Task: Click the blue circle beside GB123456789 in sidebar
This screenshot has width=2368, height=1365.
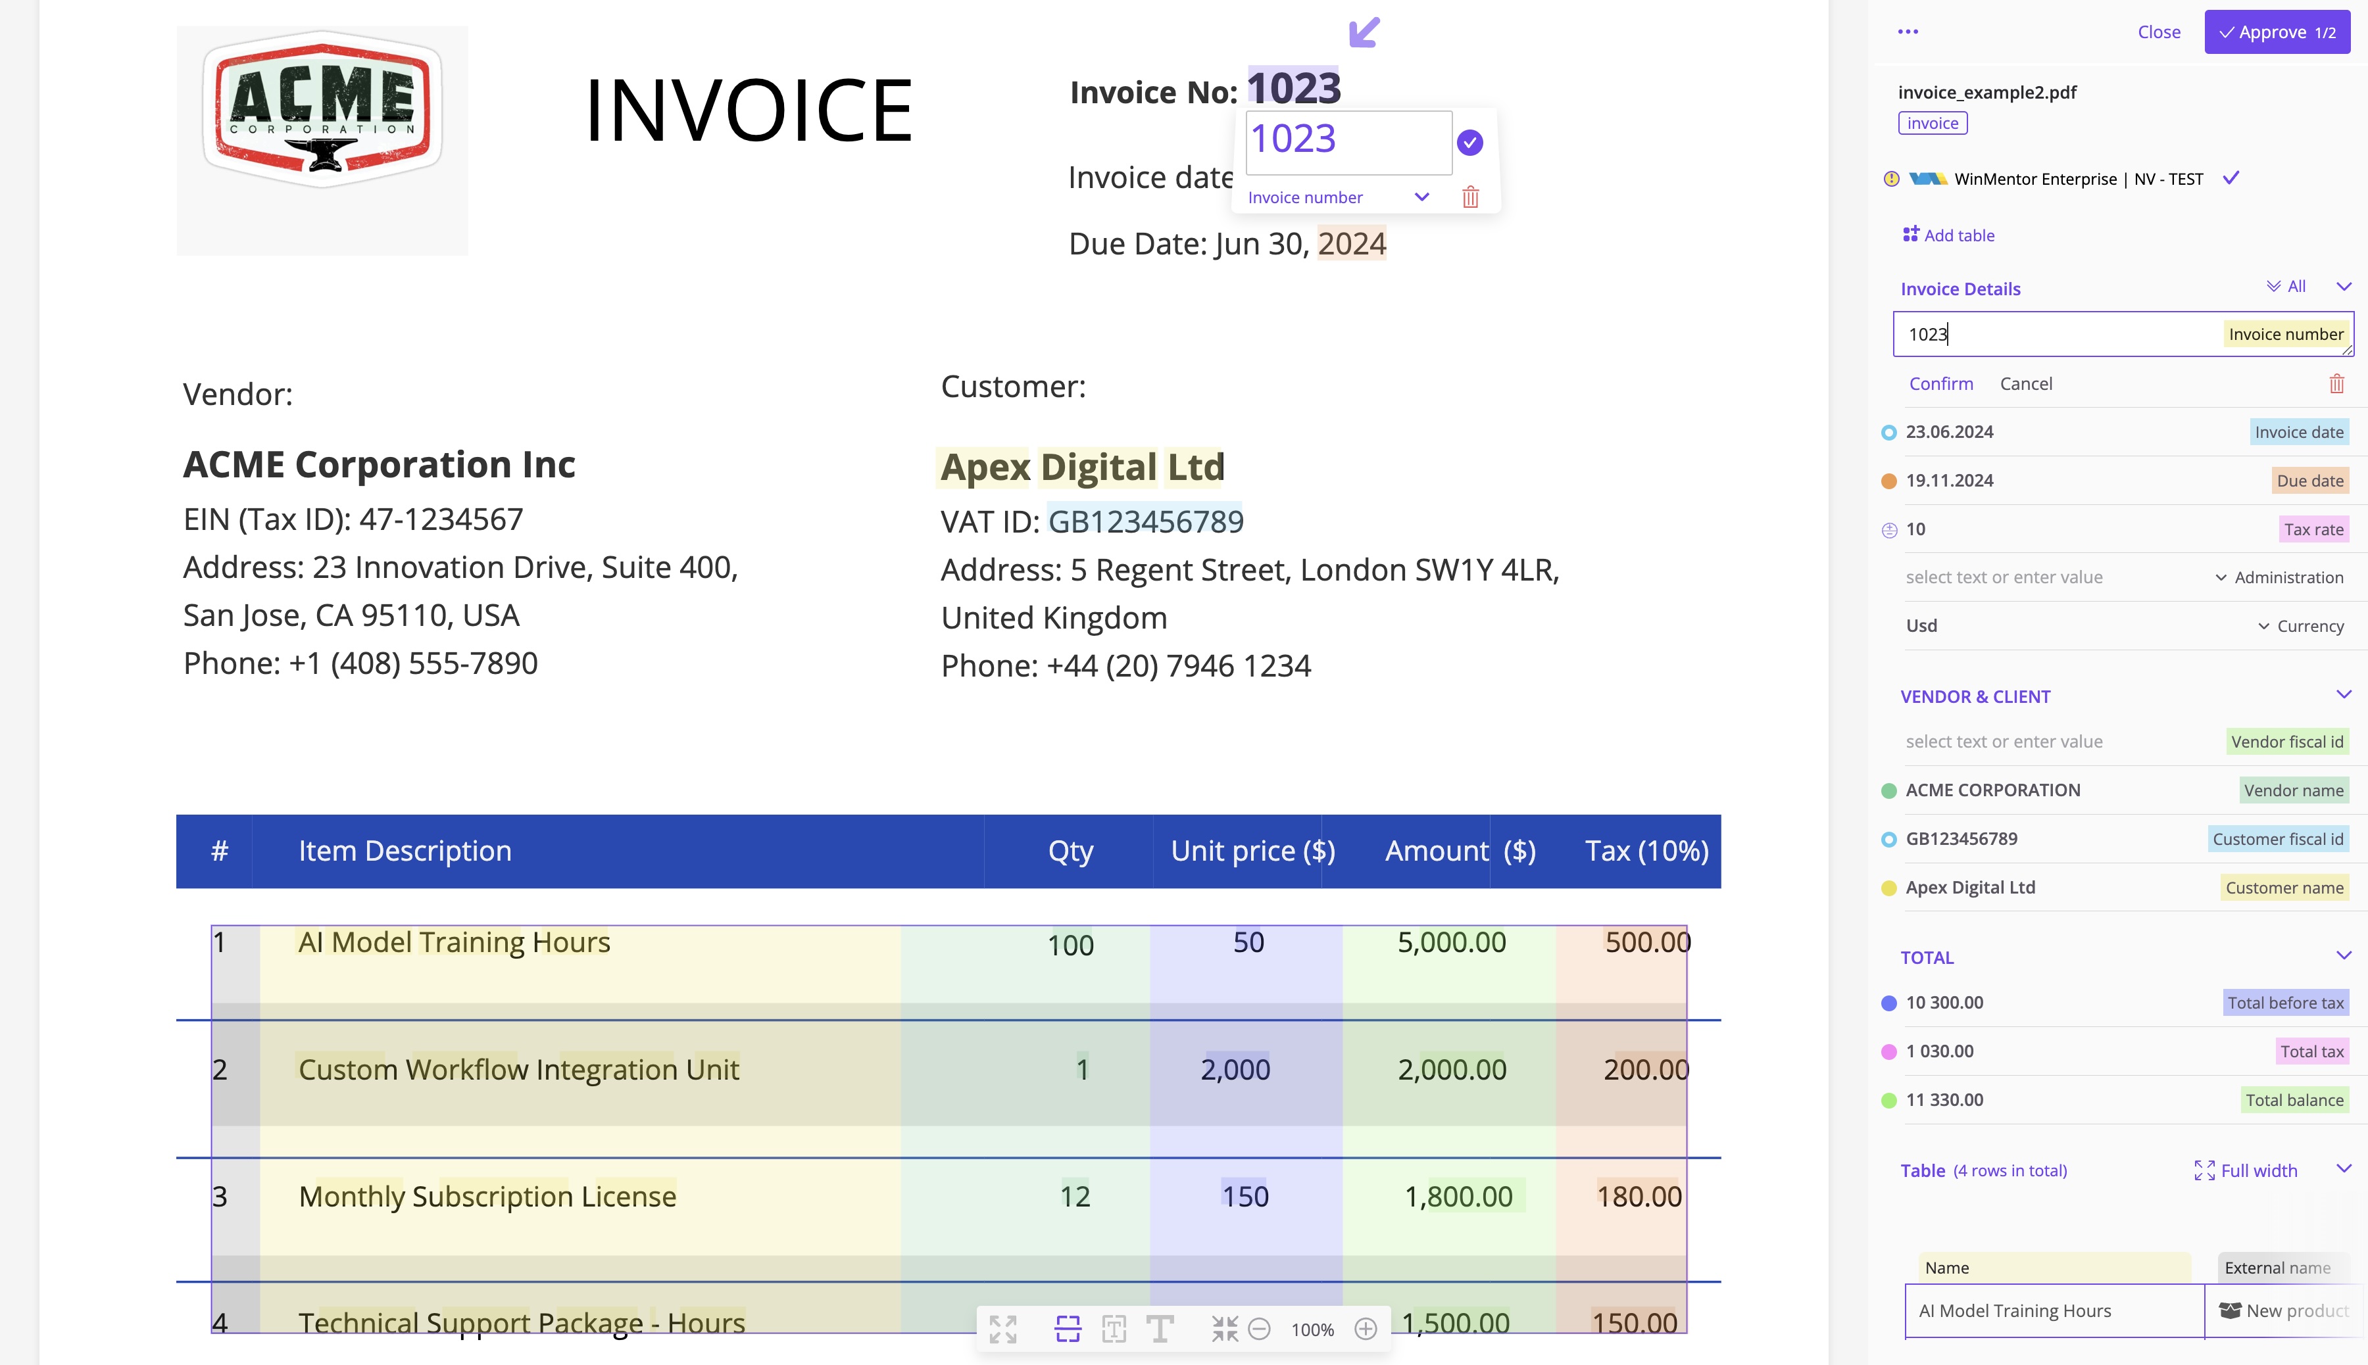Action: click(x=1888, y=839)
